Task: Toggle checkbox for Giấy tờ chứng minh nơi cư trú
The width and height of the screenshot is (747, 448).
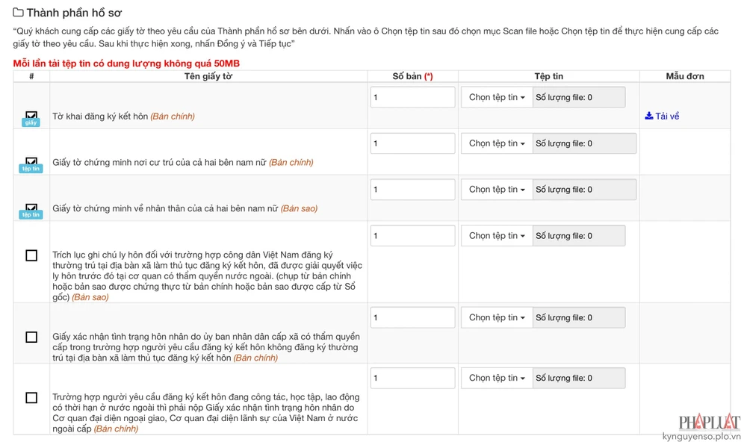Action: (31, 161)
